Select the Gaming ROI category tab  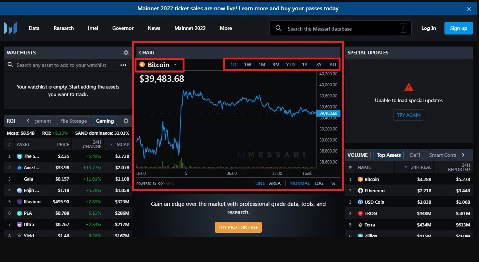coord(105,121)
